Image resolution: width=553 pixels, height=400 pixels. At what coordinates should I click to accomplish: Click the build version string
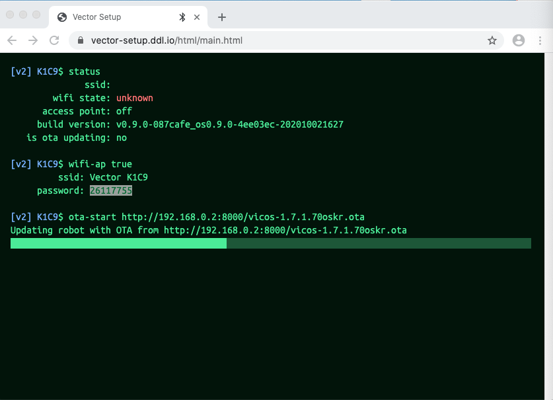[229, 124]
